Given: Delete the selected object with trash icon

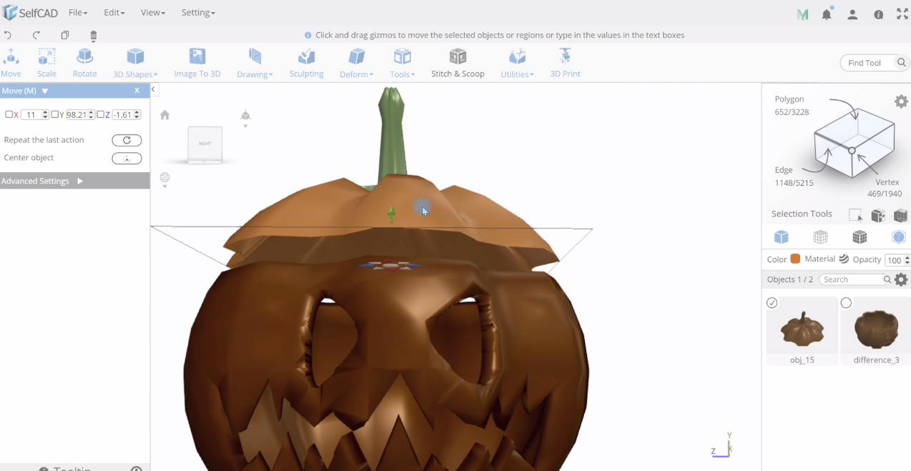Looking at the screenshot, I should pos(94,36).
